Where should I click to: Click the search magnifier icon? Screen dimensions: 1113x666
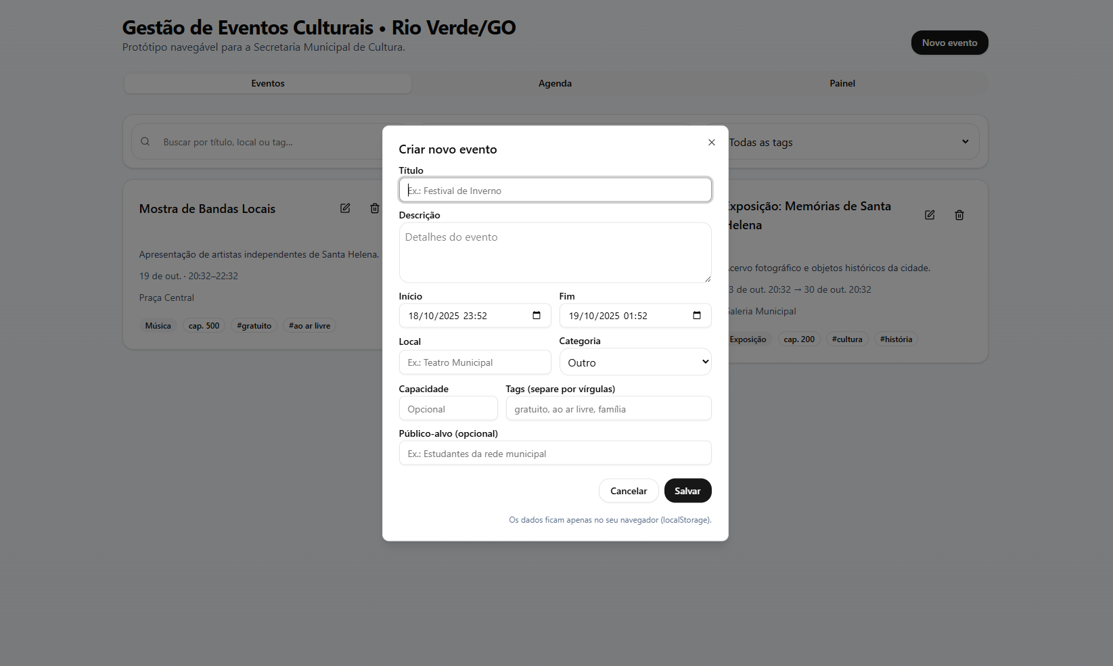(x=145, y=142)
